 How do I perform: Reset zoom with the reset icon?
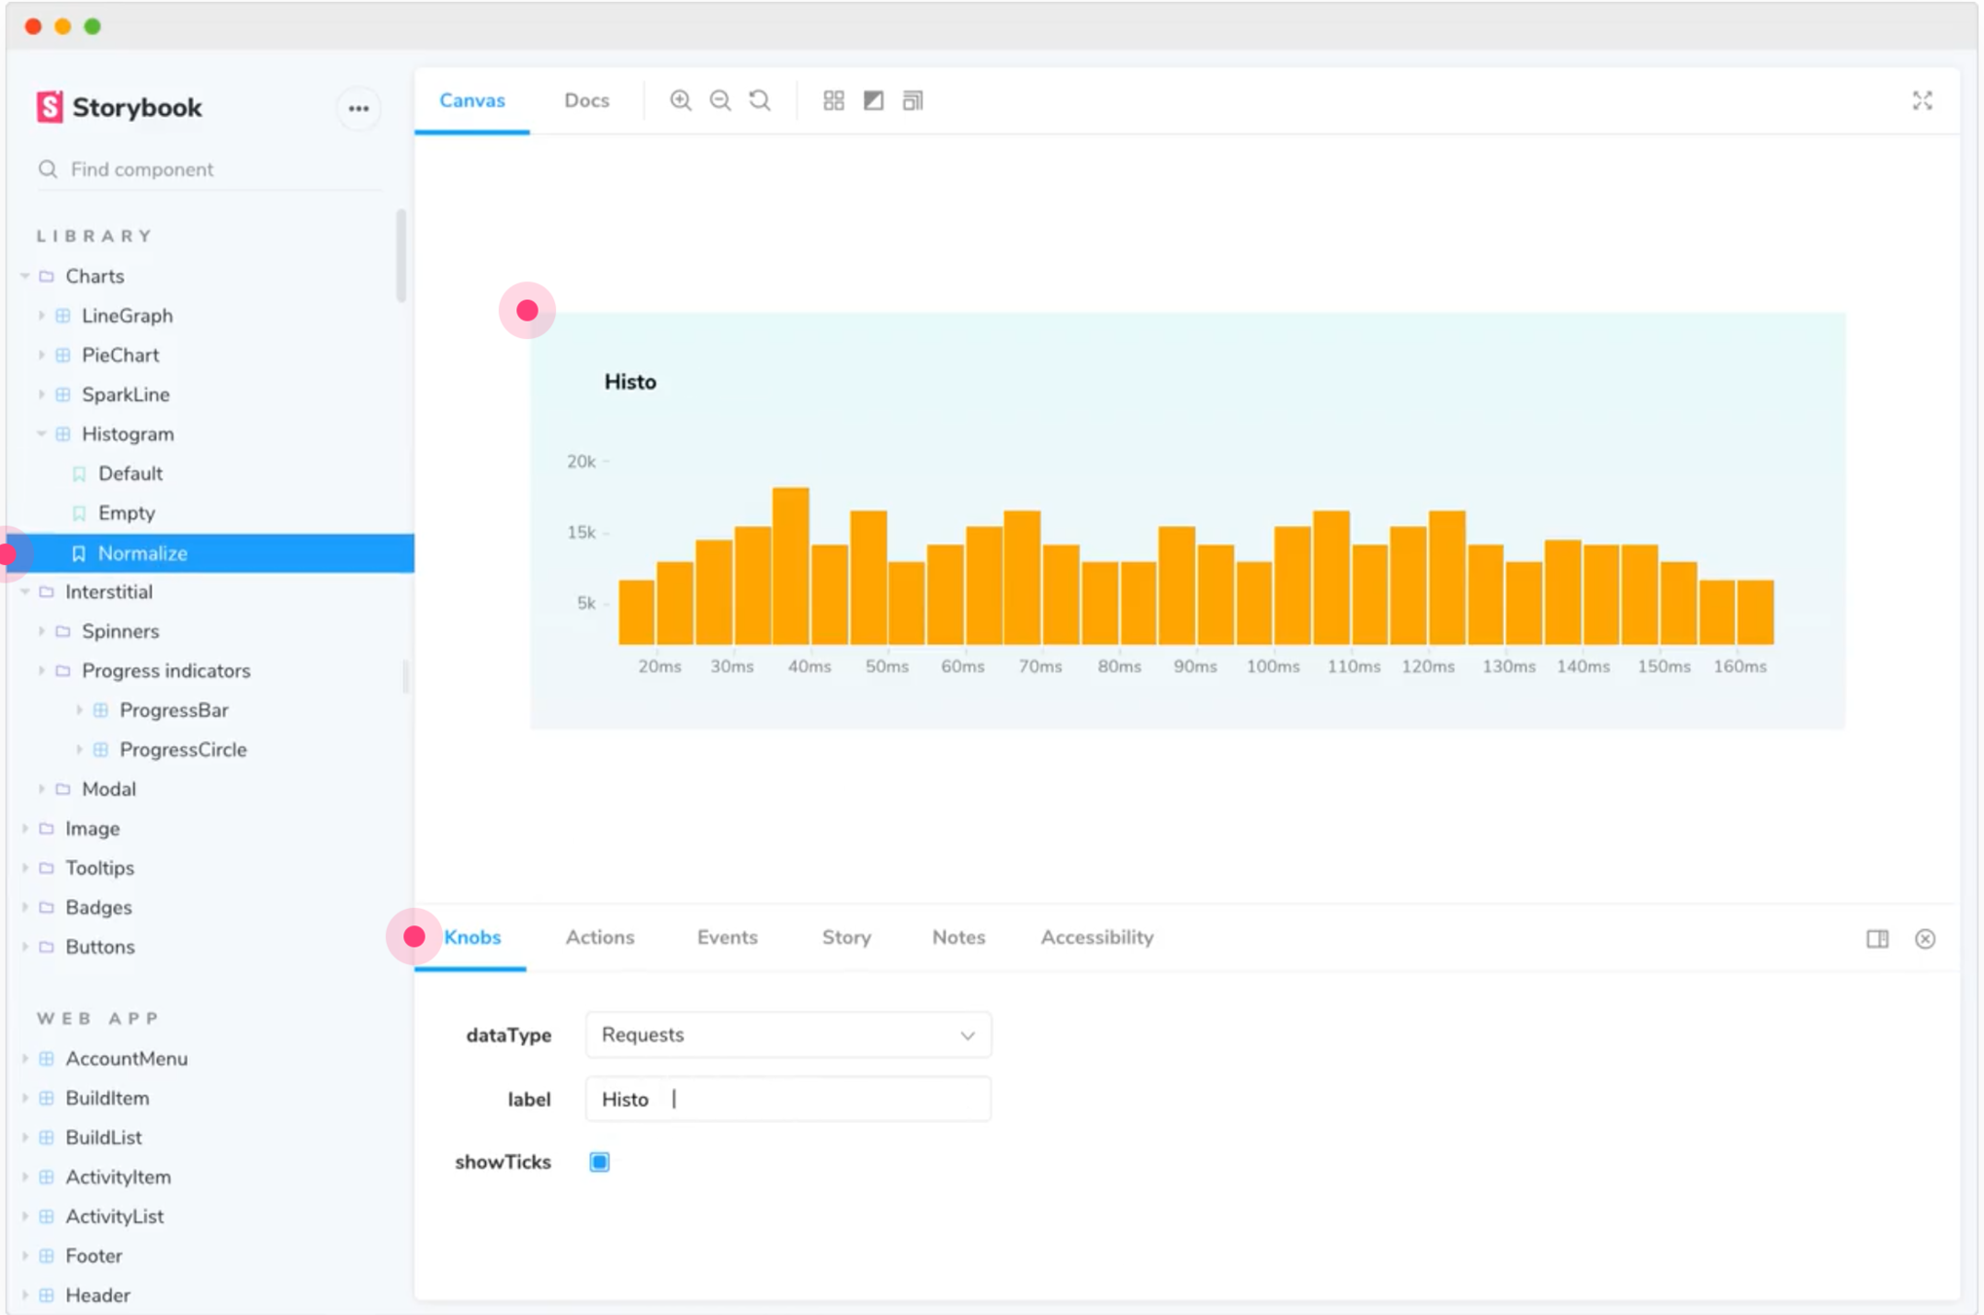pyautogui.click(x=760, y=100)
